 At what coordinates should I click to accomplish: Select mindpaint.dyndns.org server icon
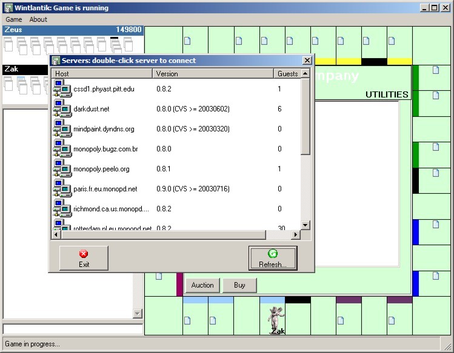click(62, 128)
